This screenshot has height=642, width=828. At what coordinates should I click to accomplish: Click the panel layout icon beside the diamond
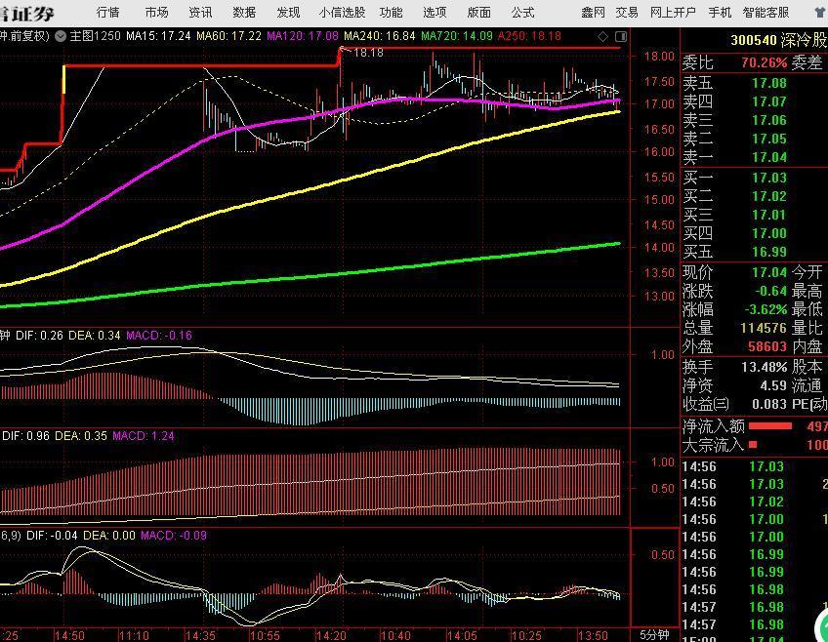620,35
